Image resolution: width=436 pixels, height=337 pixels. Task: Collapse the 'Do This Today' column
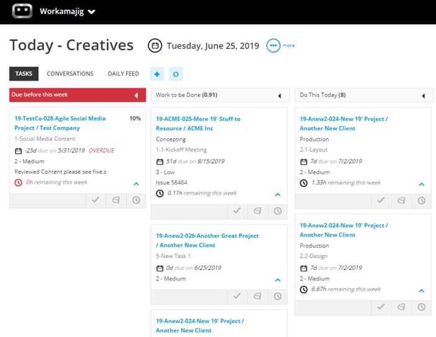pos(424,96)
